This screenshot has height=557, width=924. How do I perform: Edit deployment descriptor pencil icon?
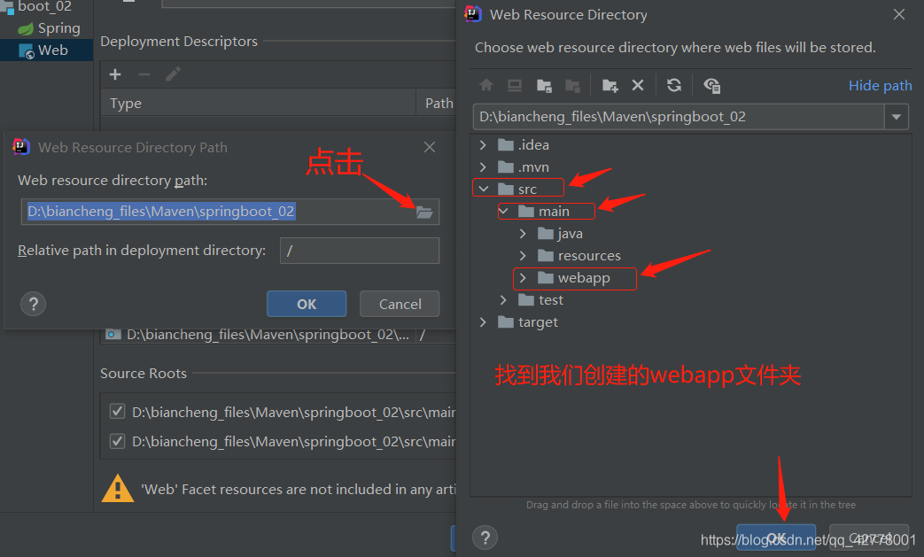click(174, 74)
